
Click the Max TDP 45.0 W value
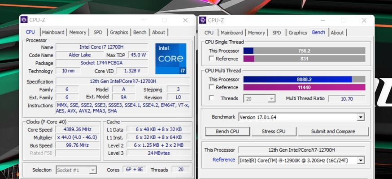point(138,55)
